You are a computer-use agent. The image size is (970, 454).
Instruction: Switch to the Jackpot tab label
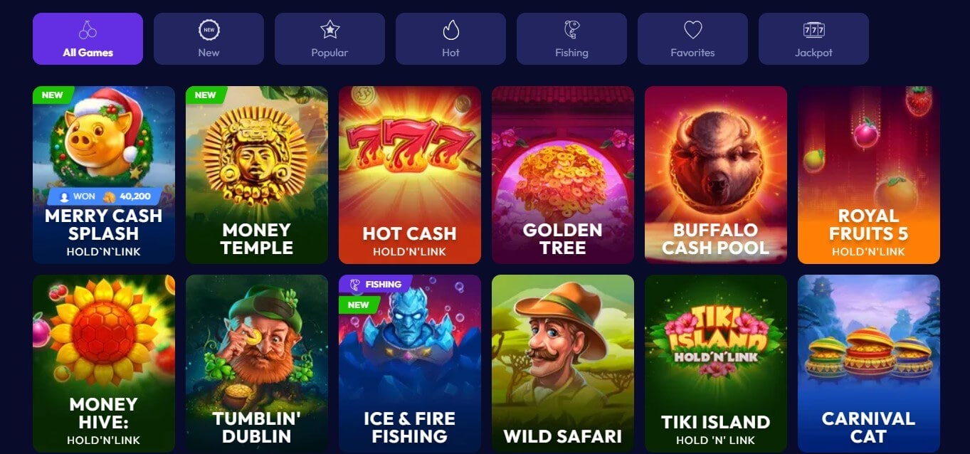813,53
